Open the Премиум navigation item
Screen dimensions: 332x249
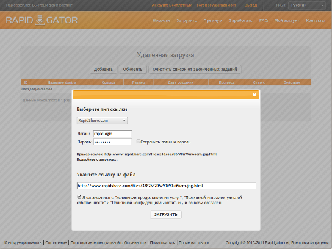click(x=213, y=21)
